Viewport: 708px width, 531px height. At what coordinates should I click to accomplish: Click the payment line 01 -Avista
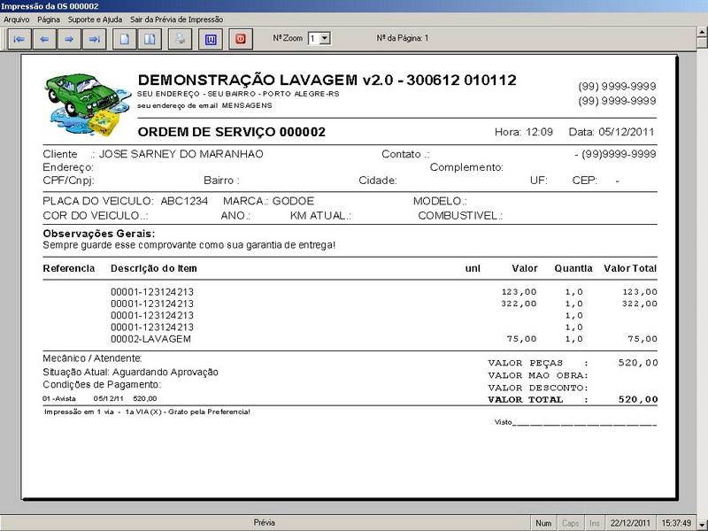pos(100,399)
